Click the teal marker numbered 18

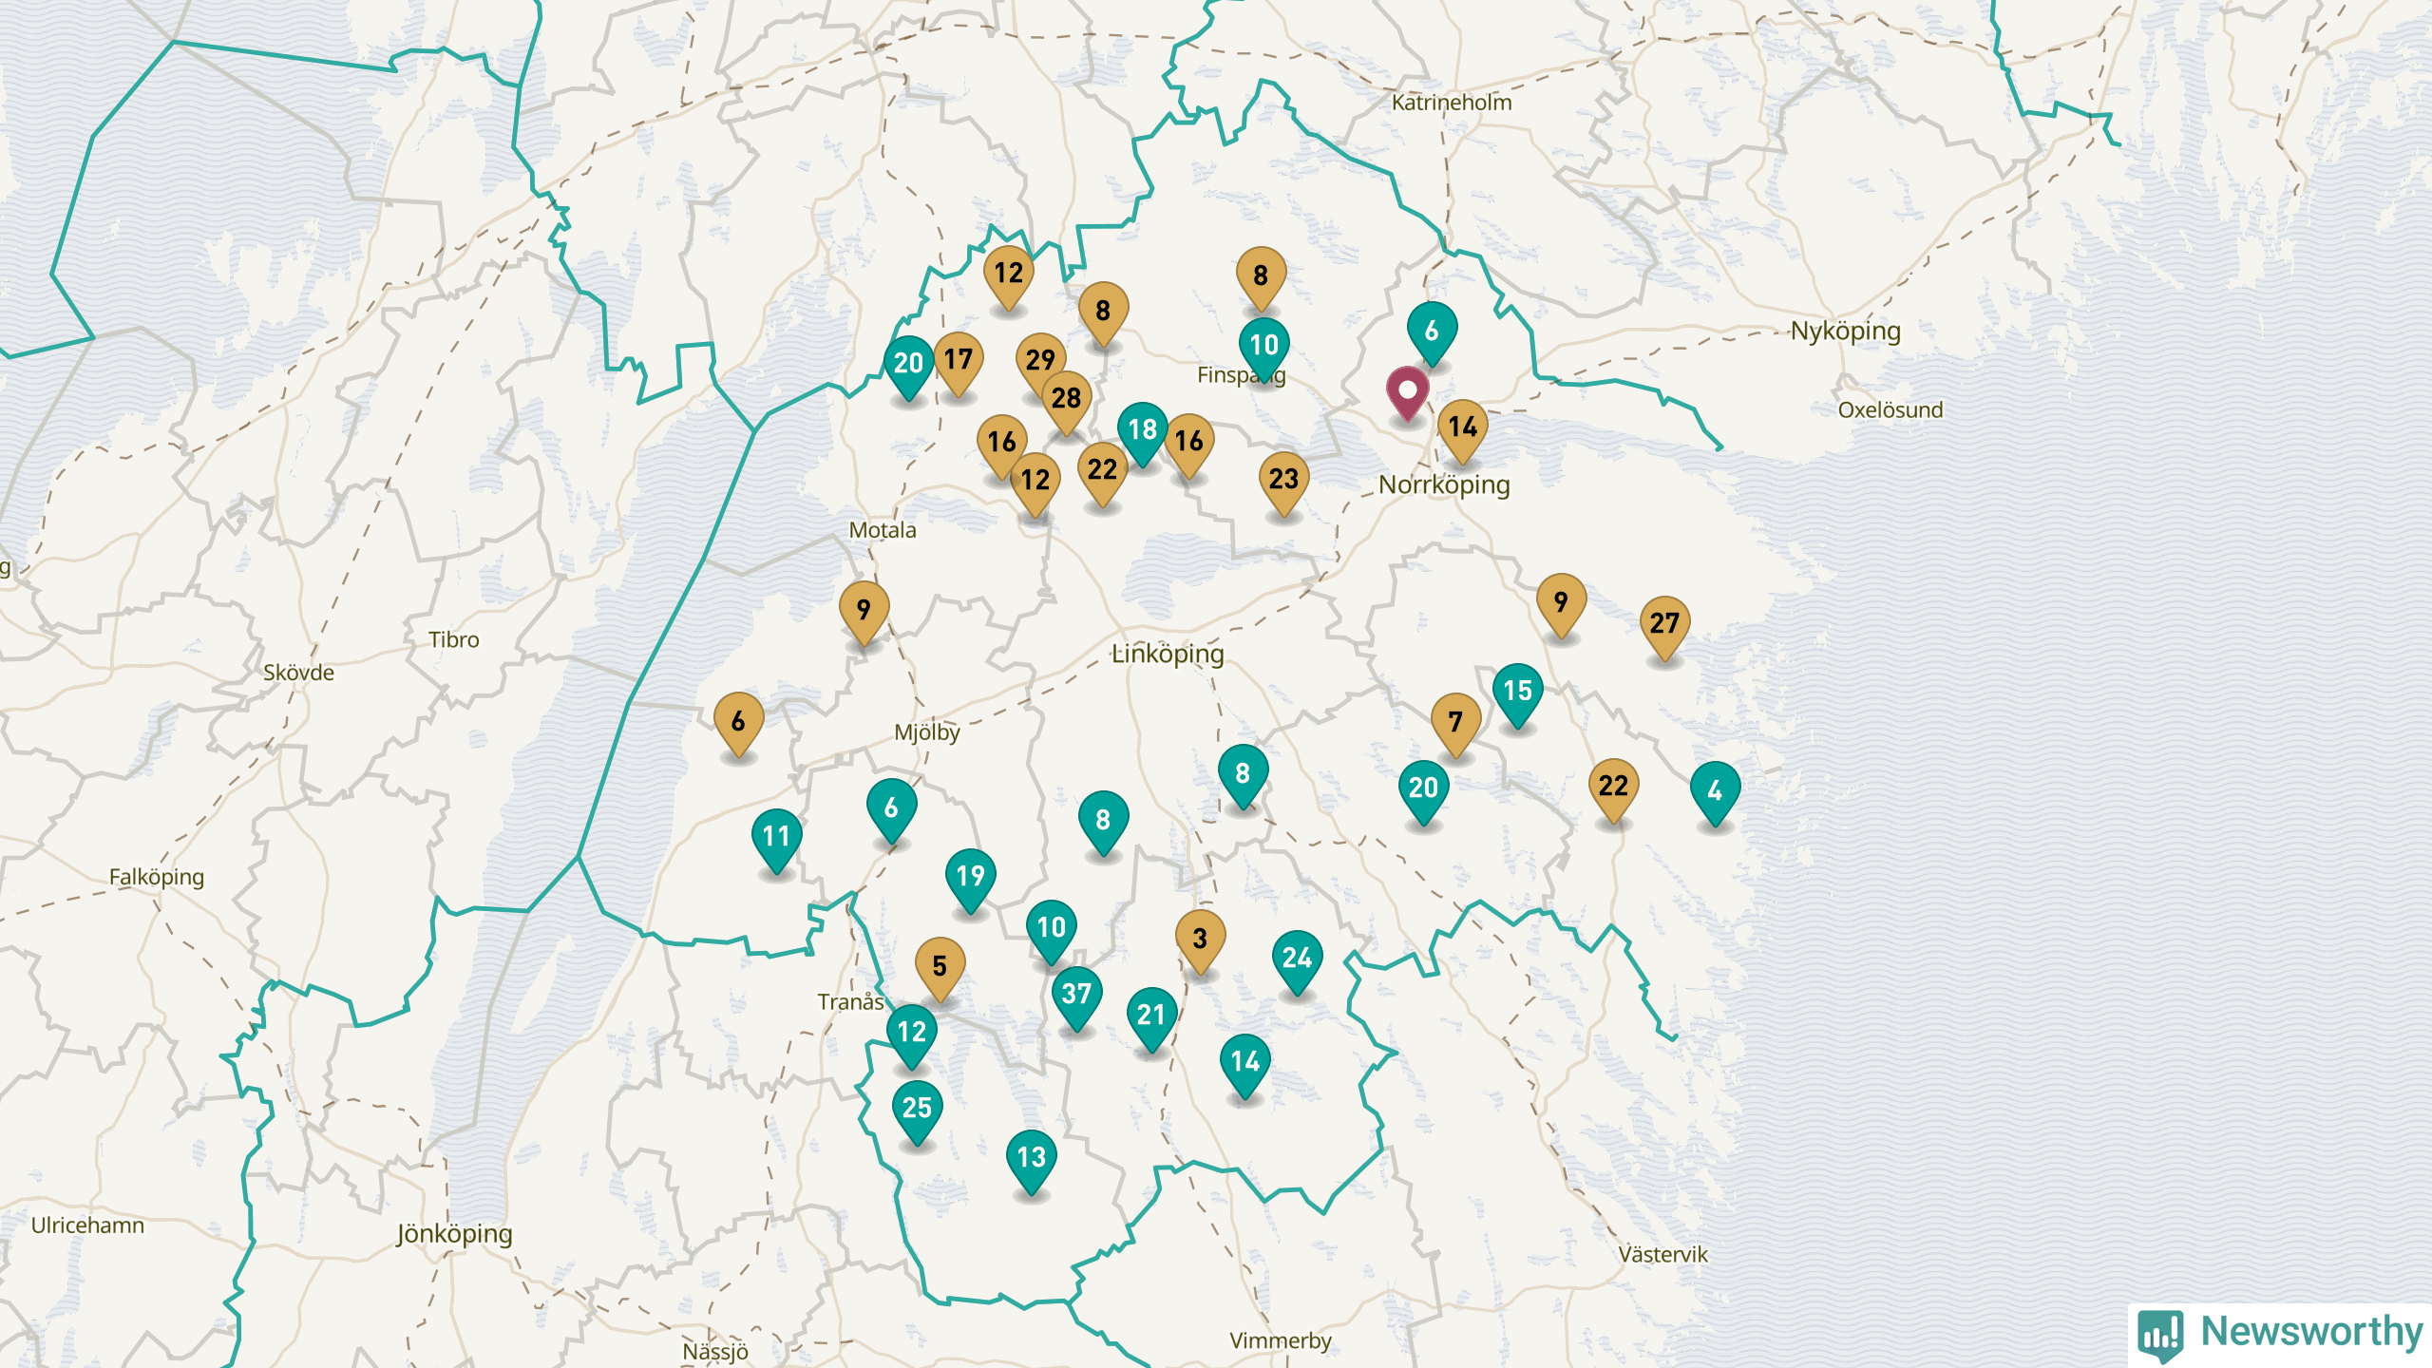tap(1142, 429)
